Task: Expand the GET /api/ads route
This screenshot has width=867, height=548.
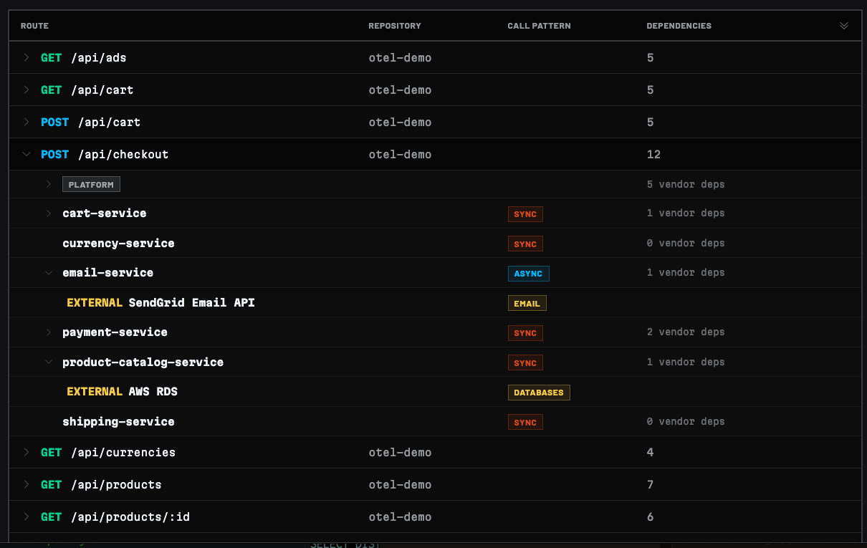Action: [26, 57]
